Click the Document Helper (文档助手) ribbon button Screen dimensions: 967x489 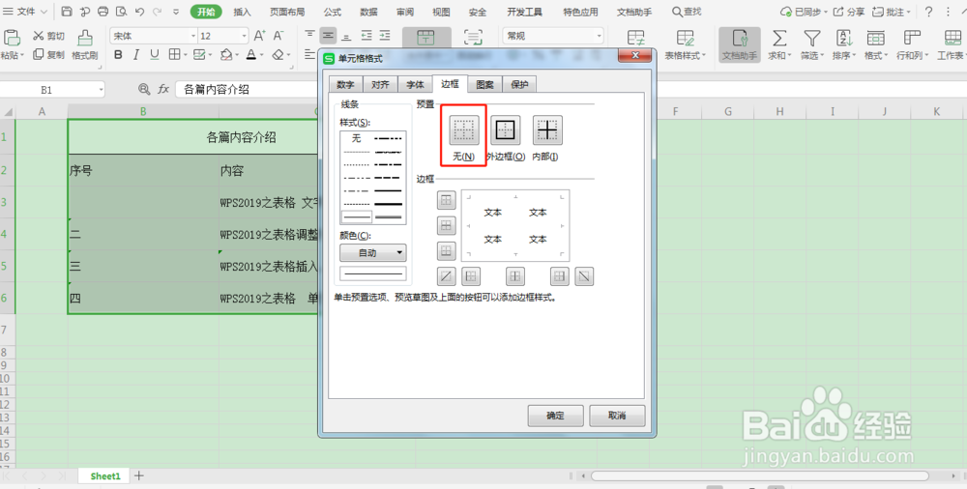pyautogui.click(x=739, y=45)
